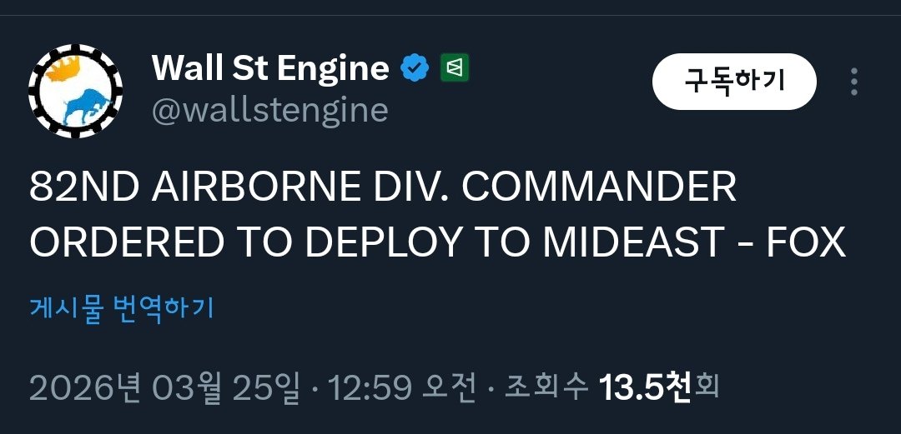Click the 13.5천 view count number
This screenshot has width=901, height=434.
coord(646,387)
